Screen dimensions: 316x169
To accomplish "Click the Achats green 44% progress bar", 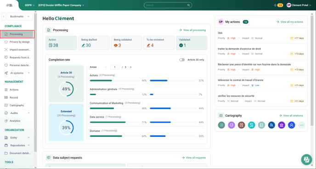I will click(115, 80).
